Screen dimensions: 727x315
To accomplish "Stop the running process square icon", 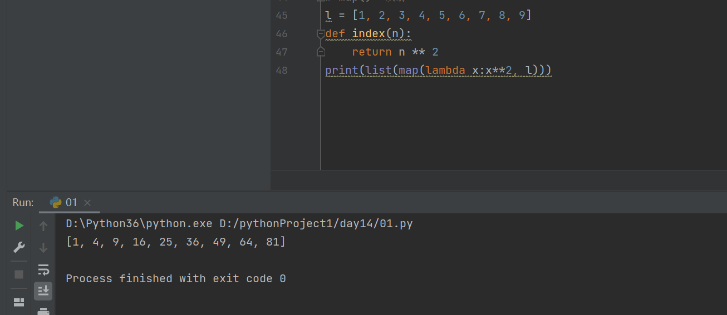I will [19, 274].
